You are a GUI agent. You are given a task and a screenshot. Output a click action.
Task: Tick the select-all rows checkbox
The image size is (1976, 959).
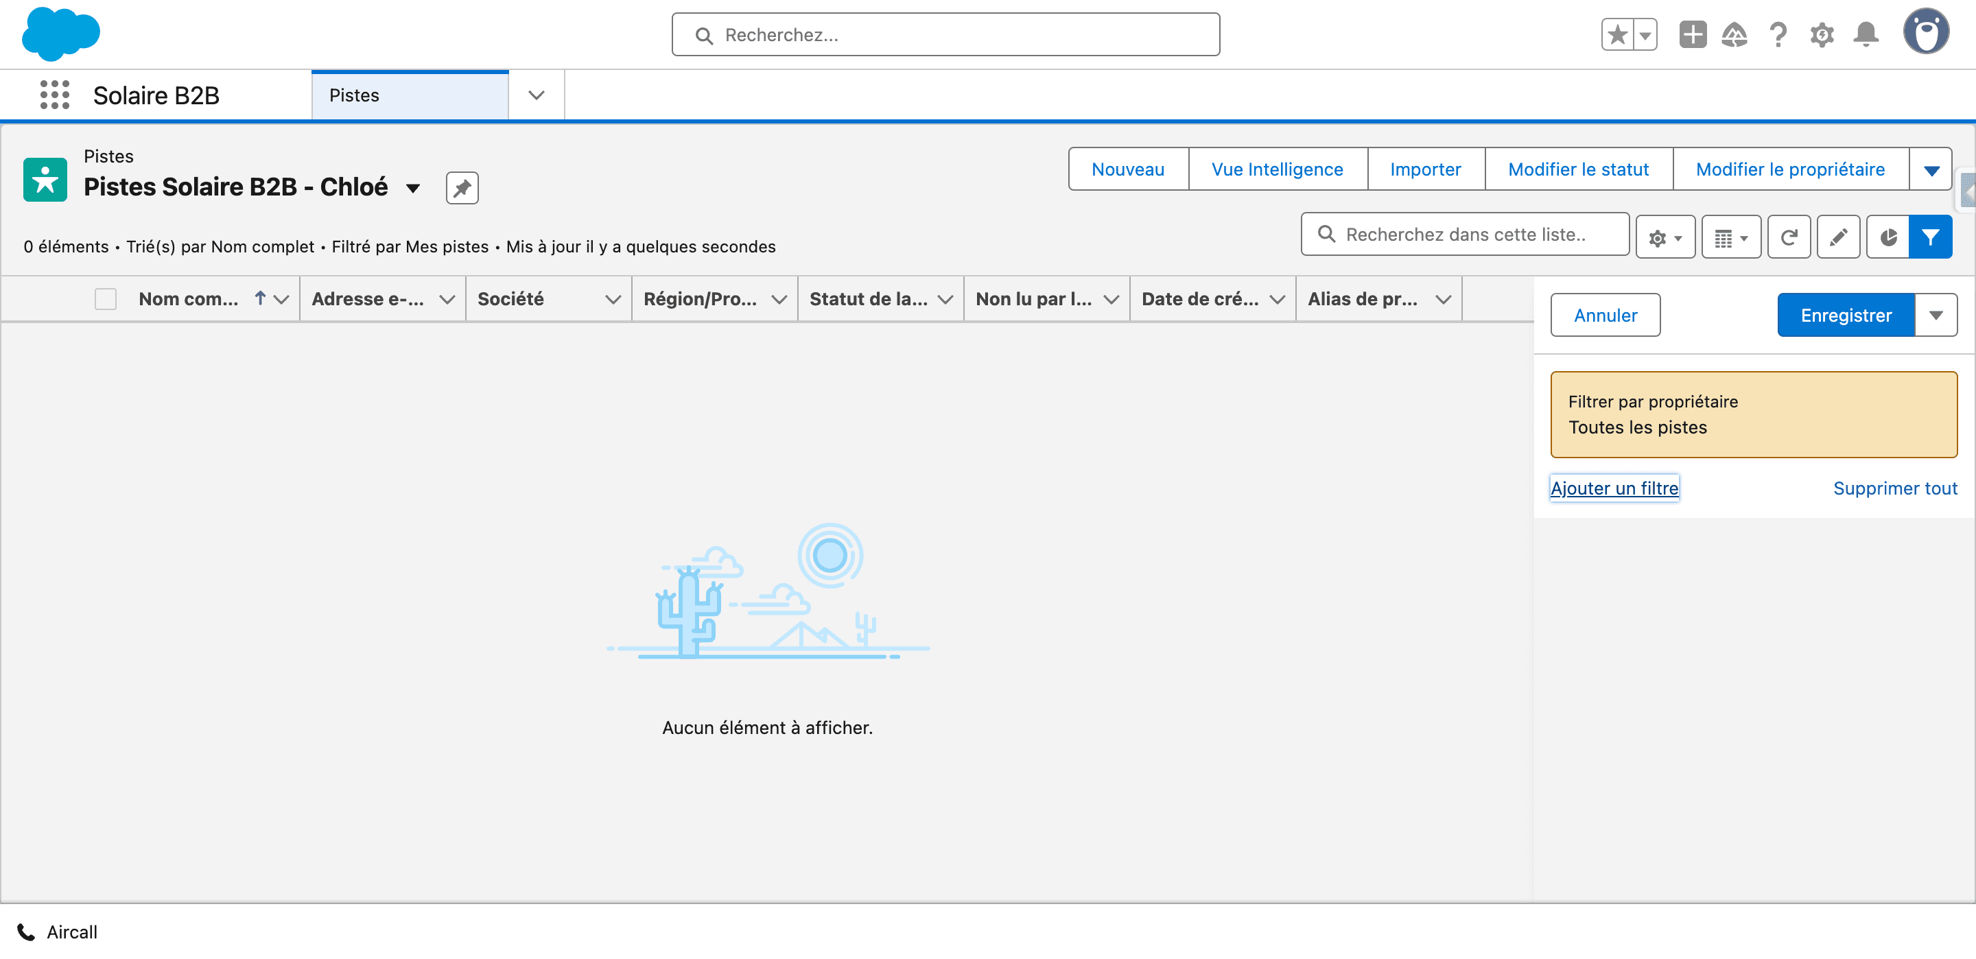(x=105, y=299)
